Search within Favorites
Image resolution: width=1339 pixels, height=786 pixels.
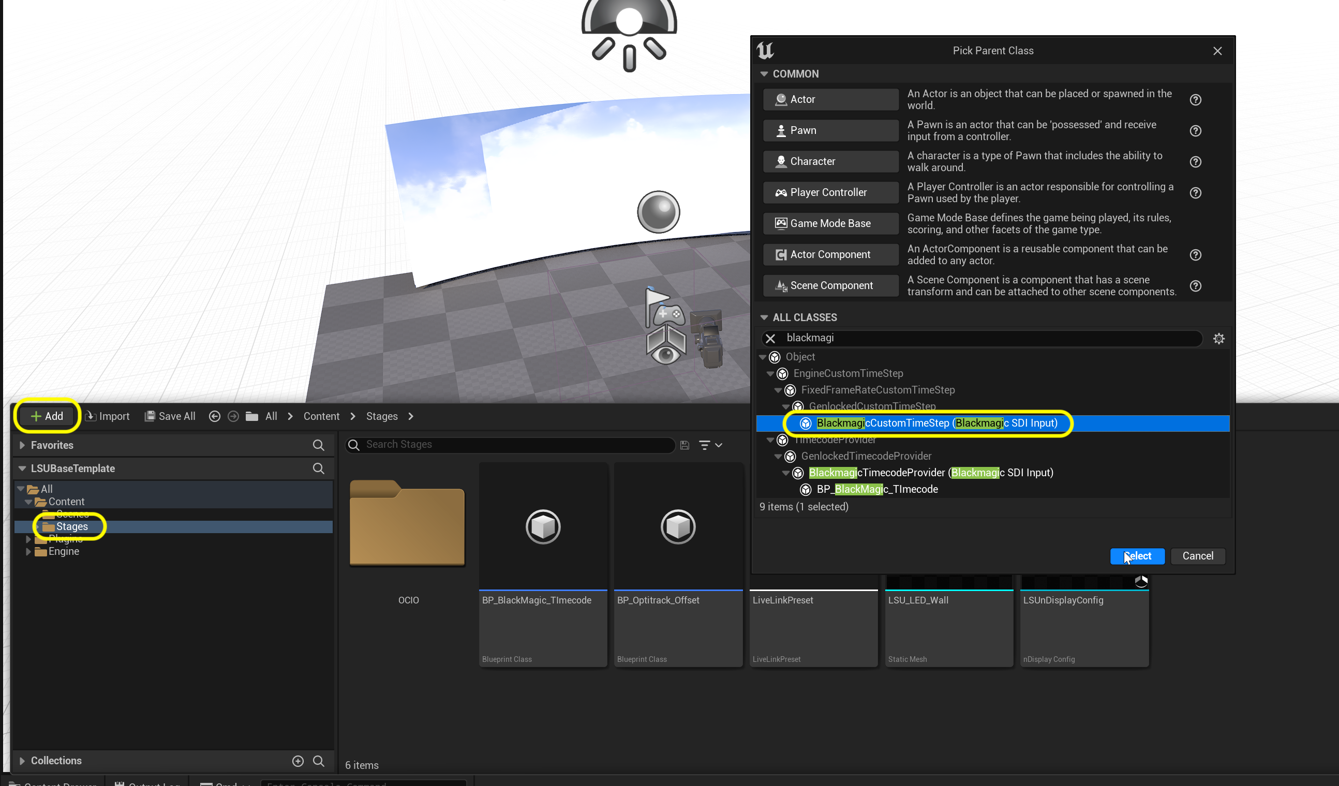coord(318,445)
